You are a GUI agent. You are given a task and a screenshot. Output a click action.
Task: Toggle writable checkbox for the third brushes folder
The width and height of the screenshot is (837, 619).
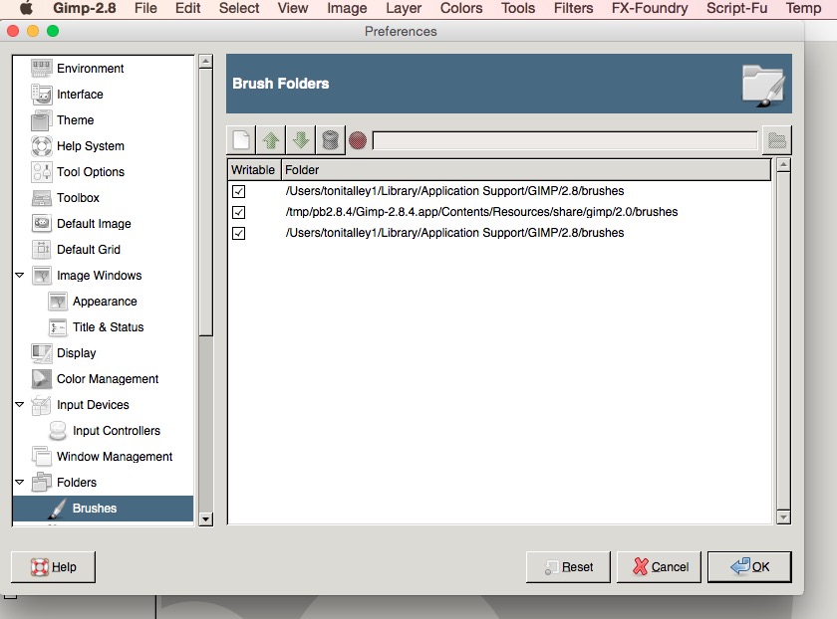(x=238, y=233)
